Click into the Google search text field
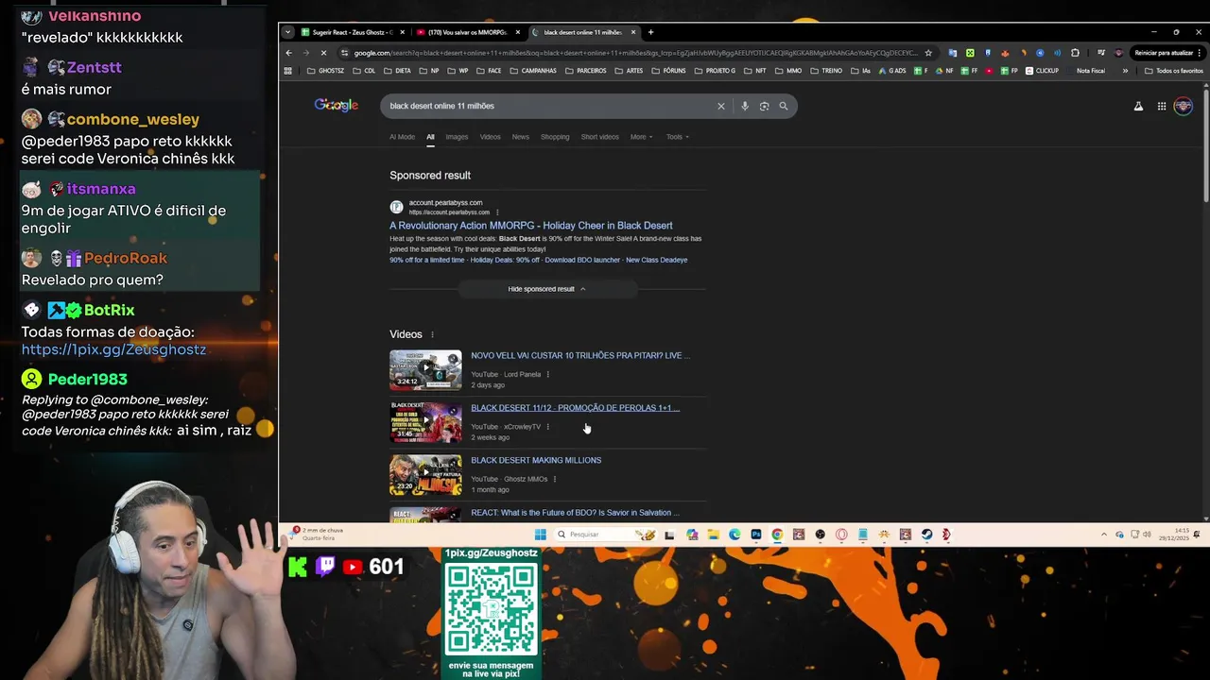1210x680 pixels. coord(548,106)
